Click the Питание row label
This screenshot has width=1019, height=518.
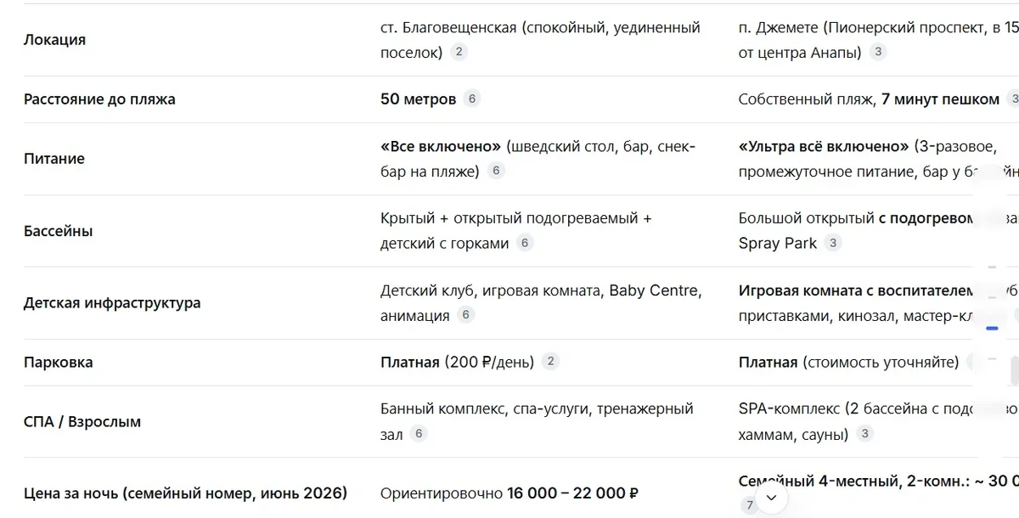pyautogui.click(x=54, y=159)
